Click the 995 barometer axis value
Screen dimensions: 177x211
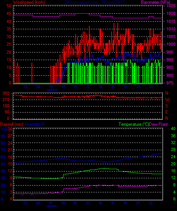pyautogui.click(x=170, y=52)
